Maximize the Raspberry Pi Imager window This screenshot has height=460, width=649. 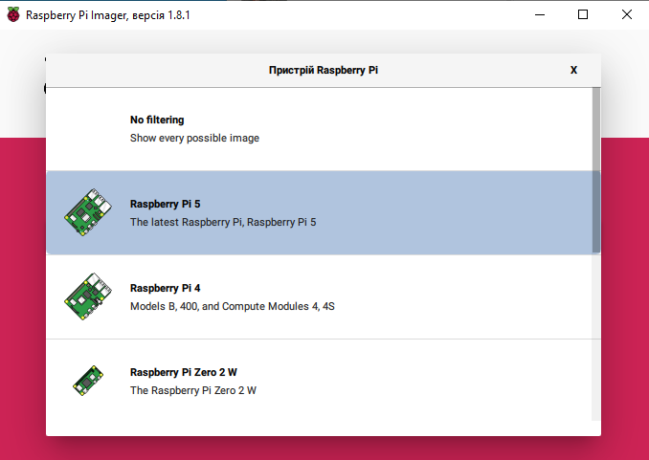pyautogui.click(x=583, y=15)
